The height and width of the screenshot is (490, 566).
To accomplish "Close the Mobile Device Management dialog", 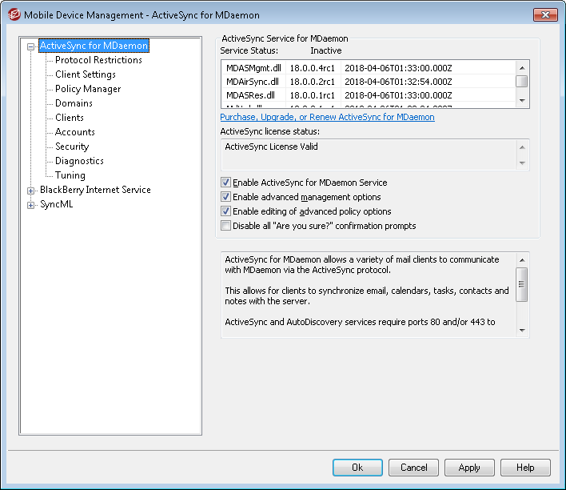I will coord(545,15).
